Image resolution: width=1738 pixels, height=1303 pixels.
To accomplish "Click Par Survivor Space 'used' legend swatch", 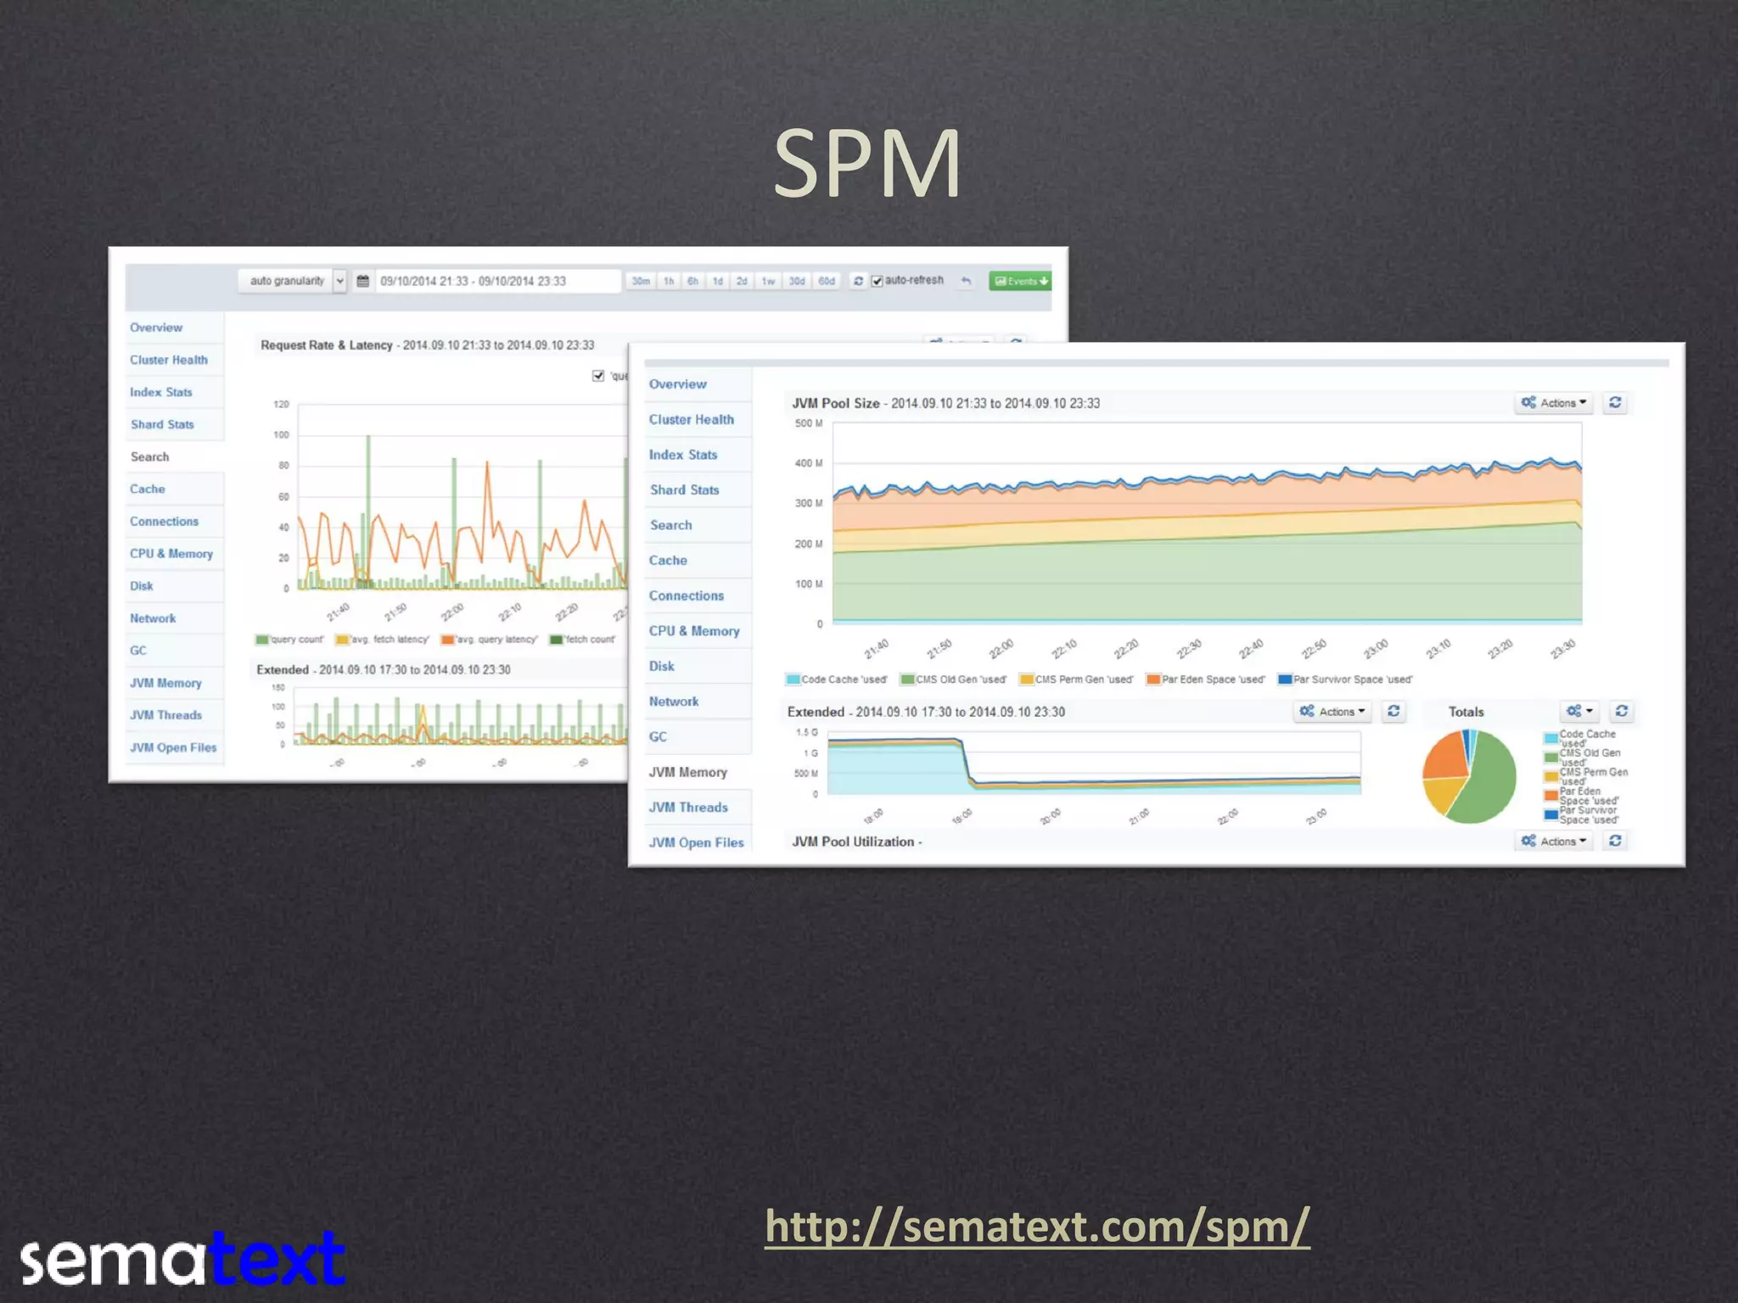I will pyautogui.click(x=1285, y=679).
